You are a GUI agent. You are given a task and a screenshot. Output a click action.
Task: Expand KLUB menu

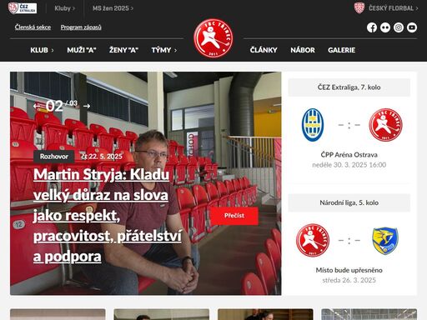click(x=42, y=50)
